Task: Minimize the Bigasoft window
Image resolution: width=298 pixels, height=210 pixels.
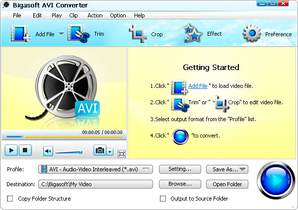Action: pos(262,3)
